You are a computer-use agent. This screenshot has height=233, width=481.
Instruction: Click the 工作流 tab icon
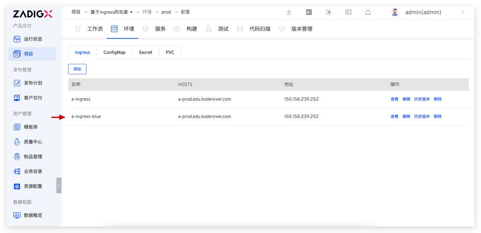[77, 29]
